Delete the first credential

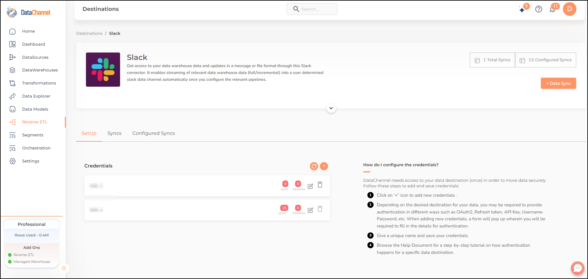(320, 185)
